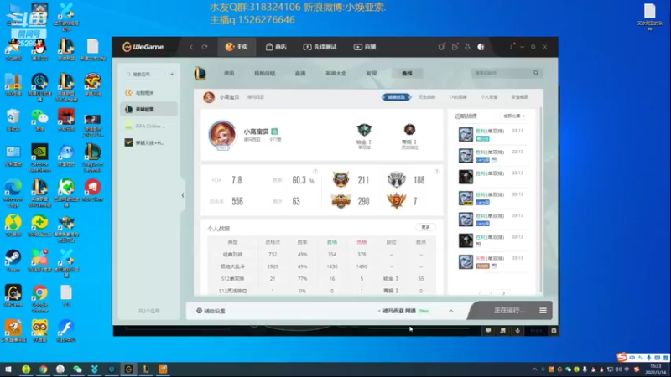Viewport: 671px width, 377px height.
Task: Click the solo queue rank emblem
Action: (x=364, y=130)
